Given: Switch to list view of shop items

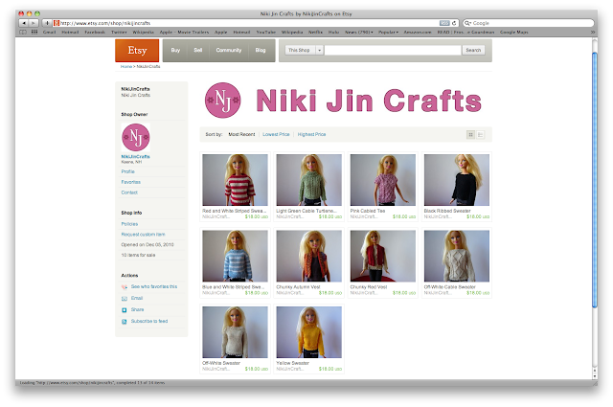Looking at the screenshot, I should 481,134.
